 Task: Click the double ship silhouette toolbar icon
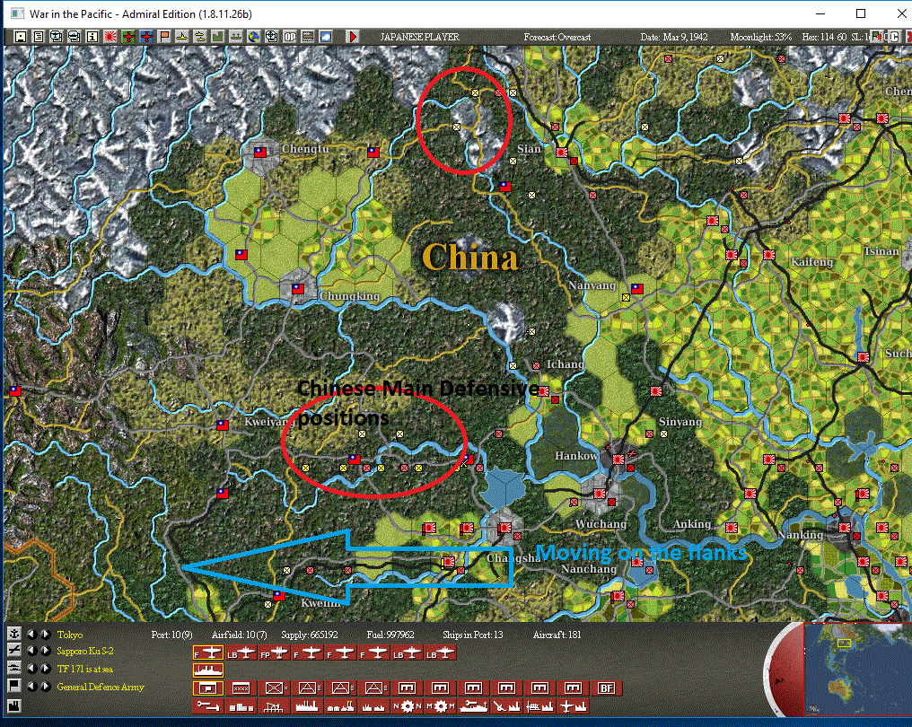[x=200, y=37]
